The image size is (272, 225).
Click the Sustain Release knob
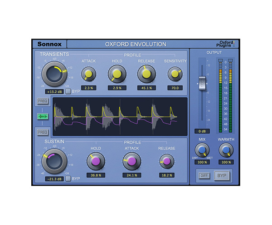pyautogui.click(x=167, y=161)
